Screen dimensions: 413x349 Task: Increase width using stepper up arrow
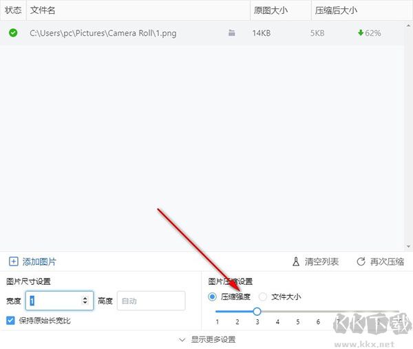click(x=85, y=298)
